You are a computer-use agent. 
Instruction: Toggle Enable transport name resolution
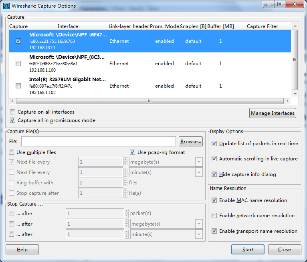tap(214, 231)
